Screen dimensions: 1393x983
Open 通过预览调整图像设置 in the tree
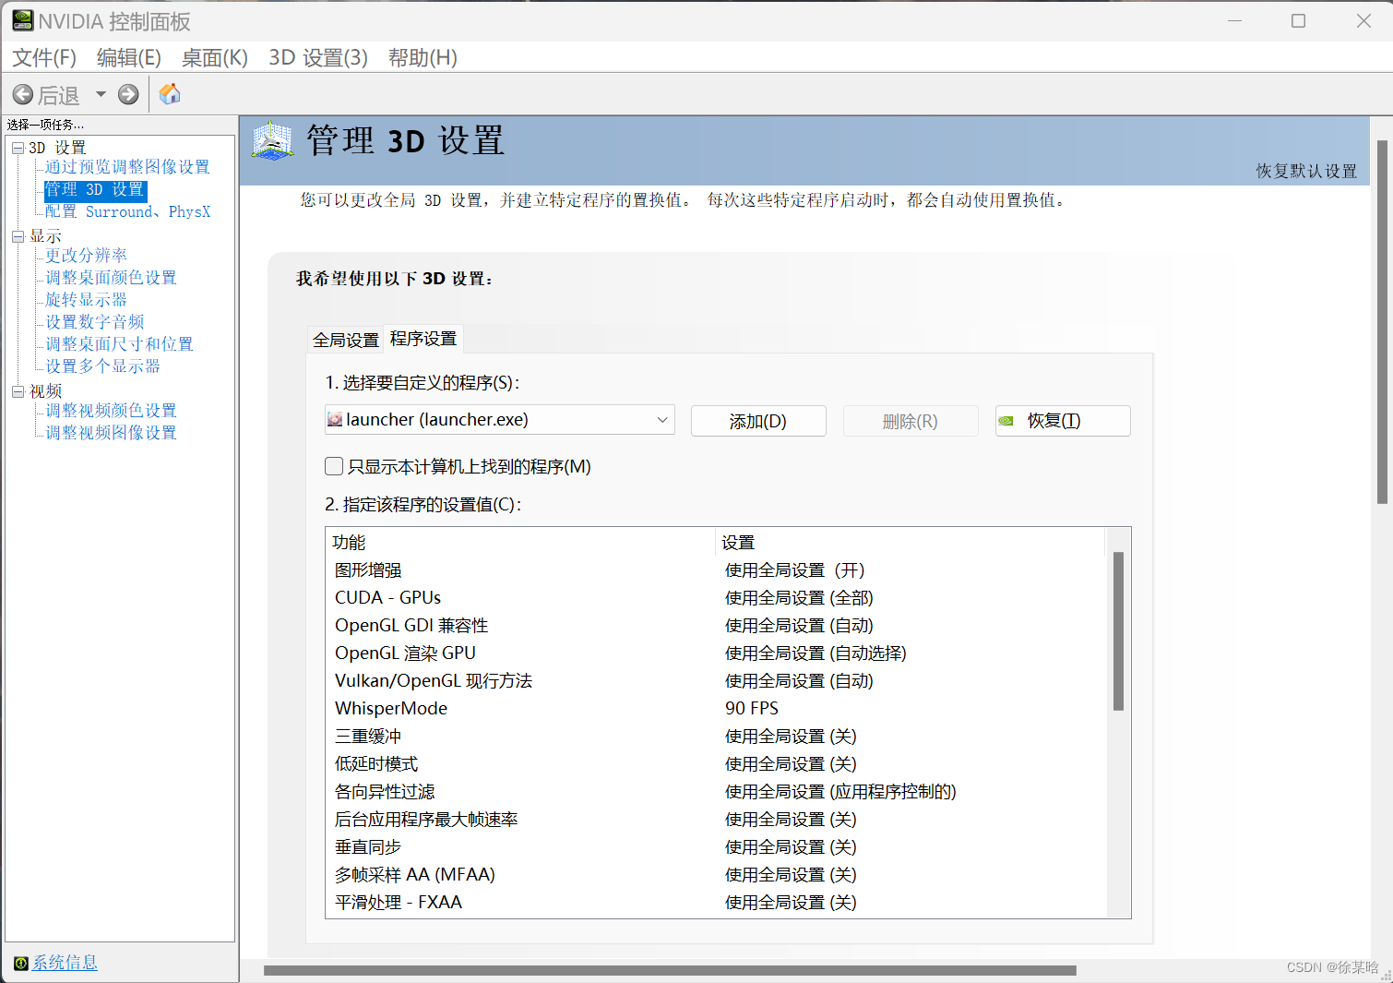coord(127,167)
